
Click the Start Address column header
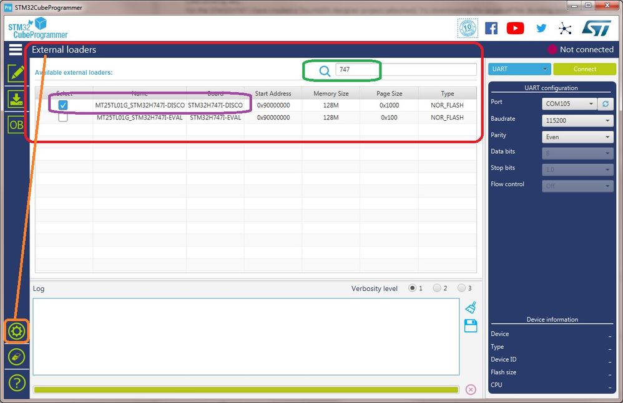tap(273, 93)
